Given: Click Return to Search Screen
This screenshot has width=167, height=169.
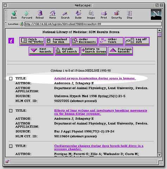Looking at the screenshot, I should tap(94, 51).
